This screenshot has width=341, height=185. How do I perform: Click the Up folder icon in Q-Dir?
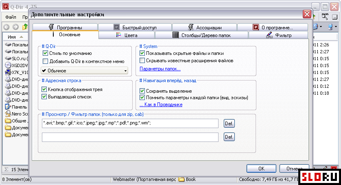coord(25,27)
